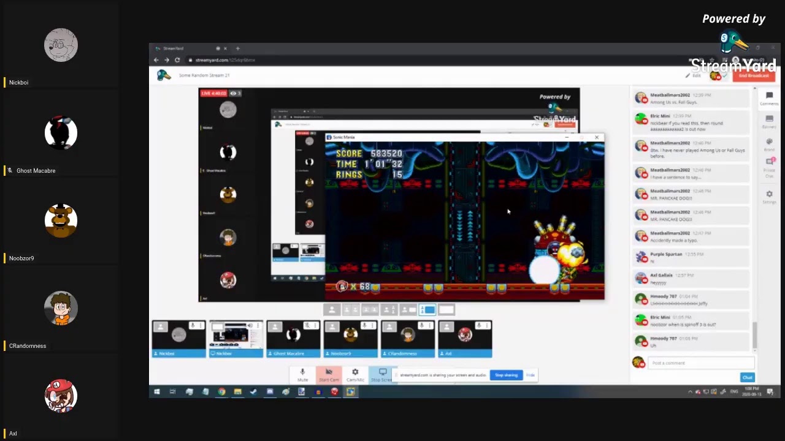785x441 pixels.
Task: Open Windows notification center icon
Action: click(770, 392)
